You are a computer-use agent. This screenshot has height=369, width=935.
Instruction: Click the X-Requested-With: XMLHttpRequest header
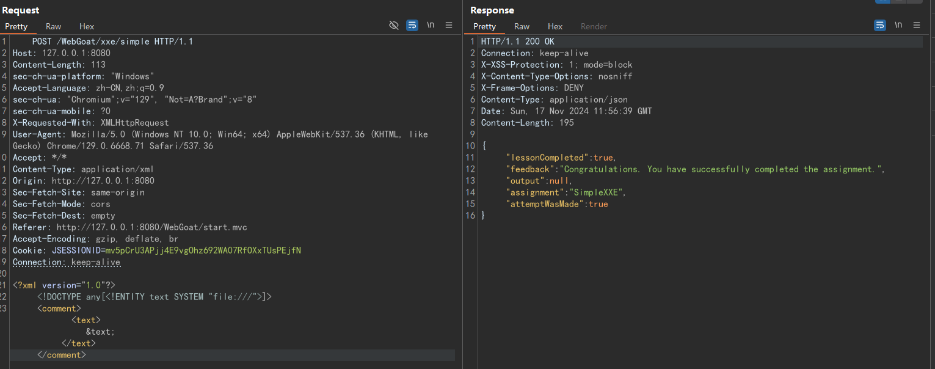click(90, 123)
